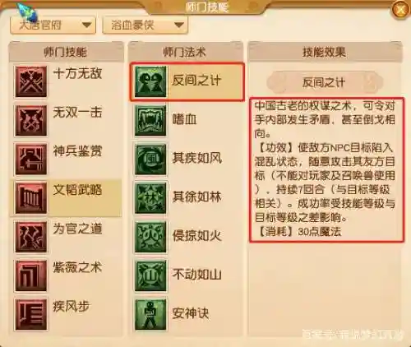Image resolution: width=411 pixels, height=347 pixels.
Task: Select the 其疾如风 spell icon
Action: [x=150, y=159]
